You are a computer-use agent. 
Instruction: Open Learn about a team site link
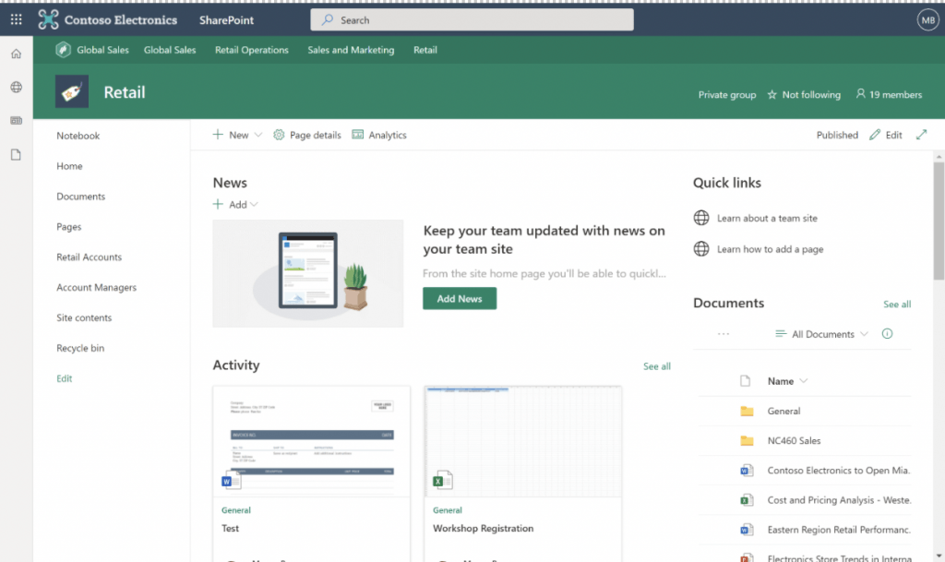pyautogui.click(x=767, y=218)
